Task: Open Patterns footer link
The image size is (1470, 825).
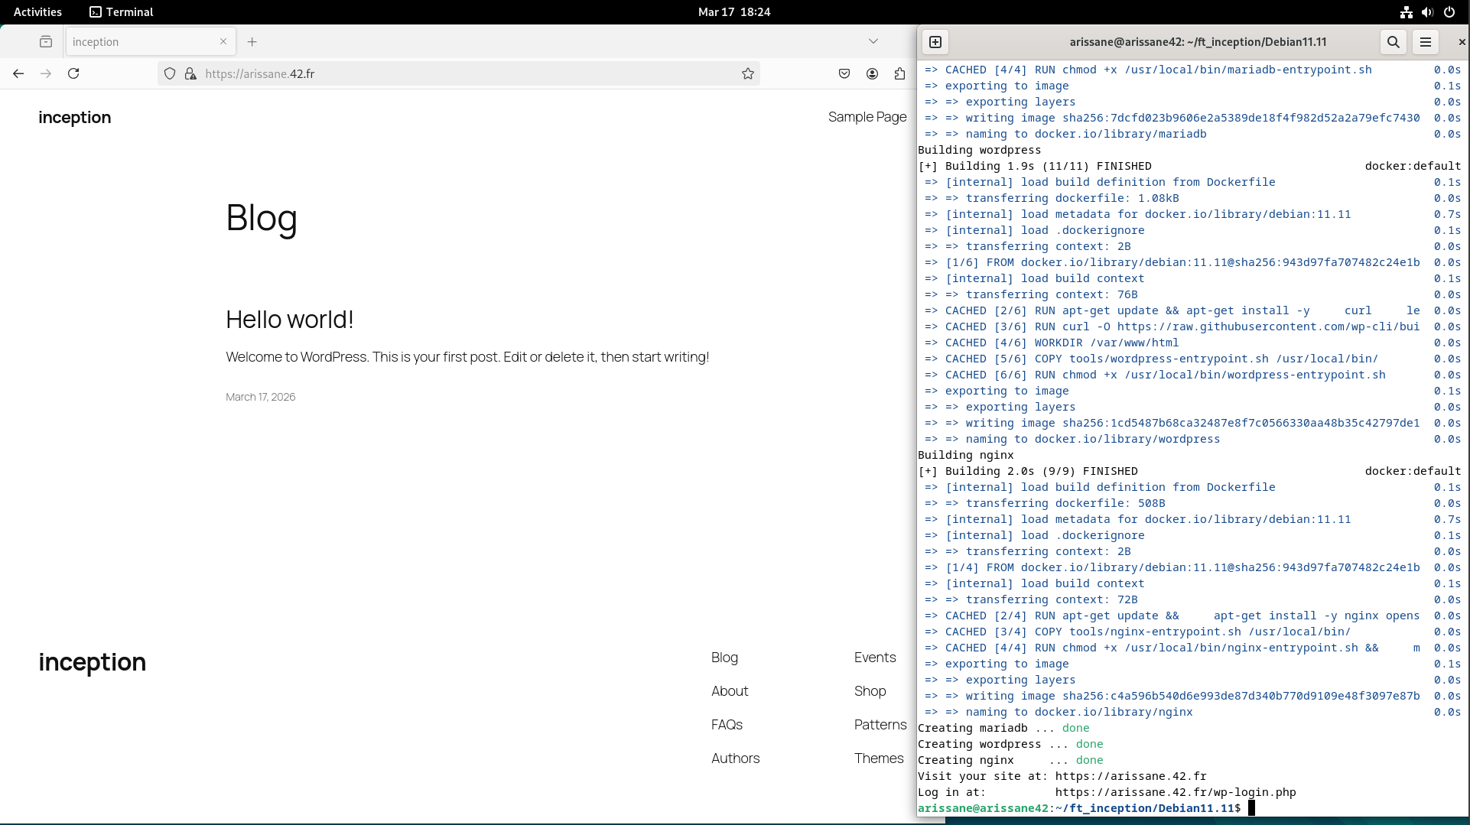Action: point(880,725)
